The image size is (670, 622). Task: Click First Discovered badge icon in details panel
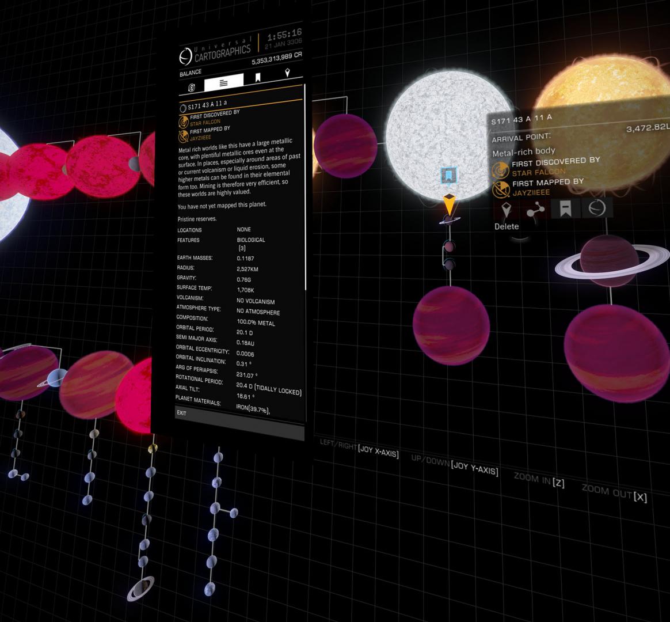click(183, 122)
